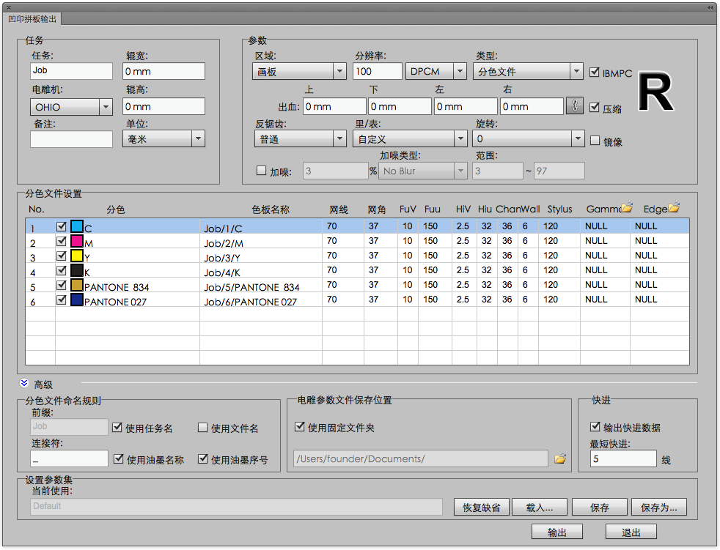Click the 恢复缺省 restore defaults button
Image resolution: width=720 pixels, height=550 pixels.
click(482, 507)
